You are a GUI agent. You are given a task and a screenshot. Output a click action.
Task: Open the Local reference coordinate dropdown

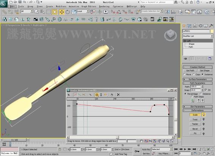(x=83, y=11)
